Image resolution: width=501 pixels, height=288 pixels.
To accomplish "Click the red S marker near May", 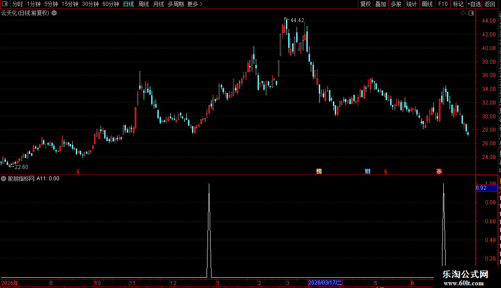I will click(386, 172).
